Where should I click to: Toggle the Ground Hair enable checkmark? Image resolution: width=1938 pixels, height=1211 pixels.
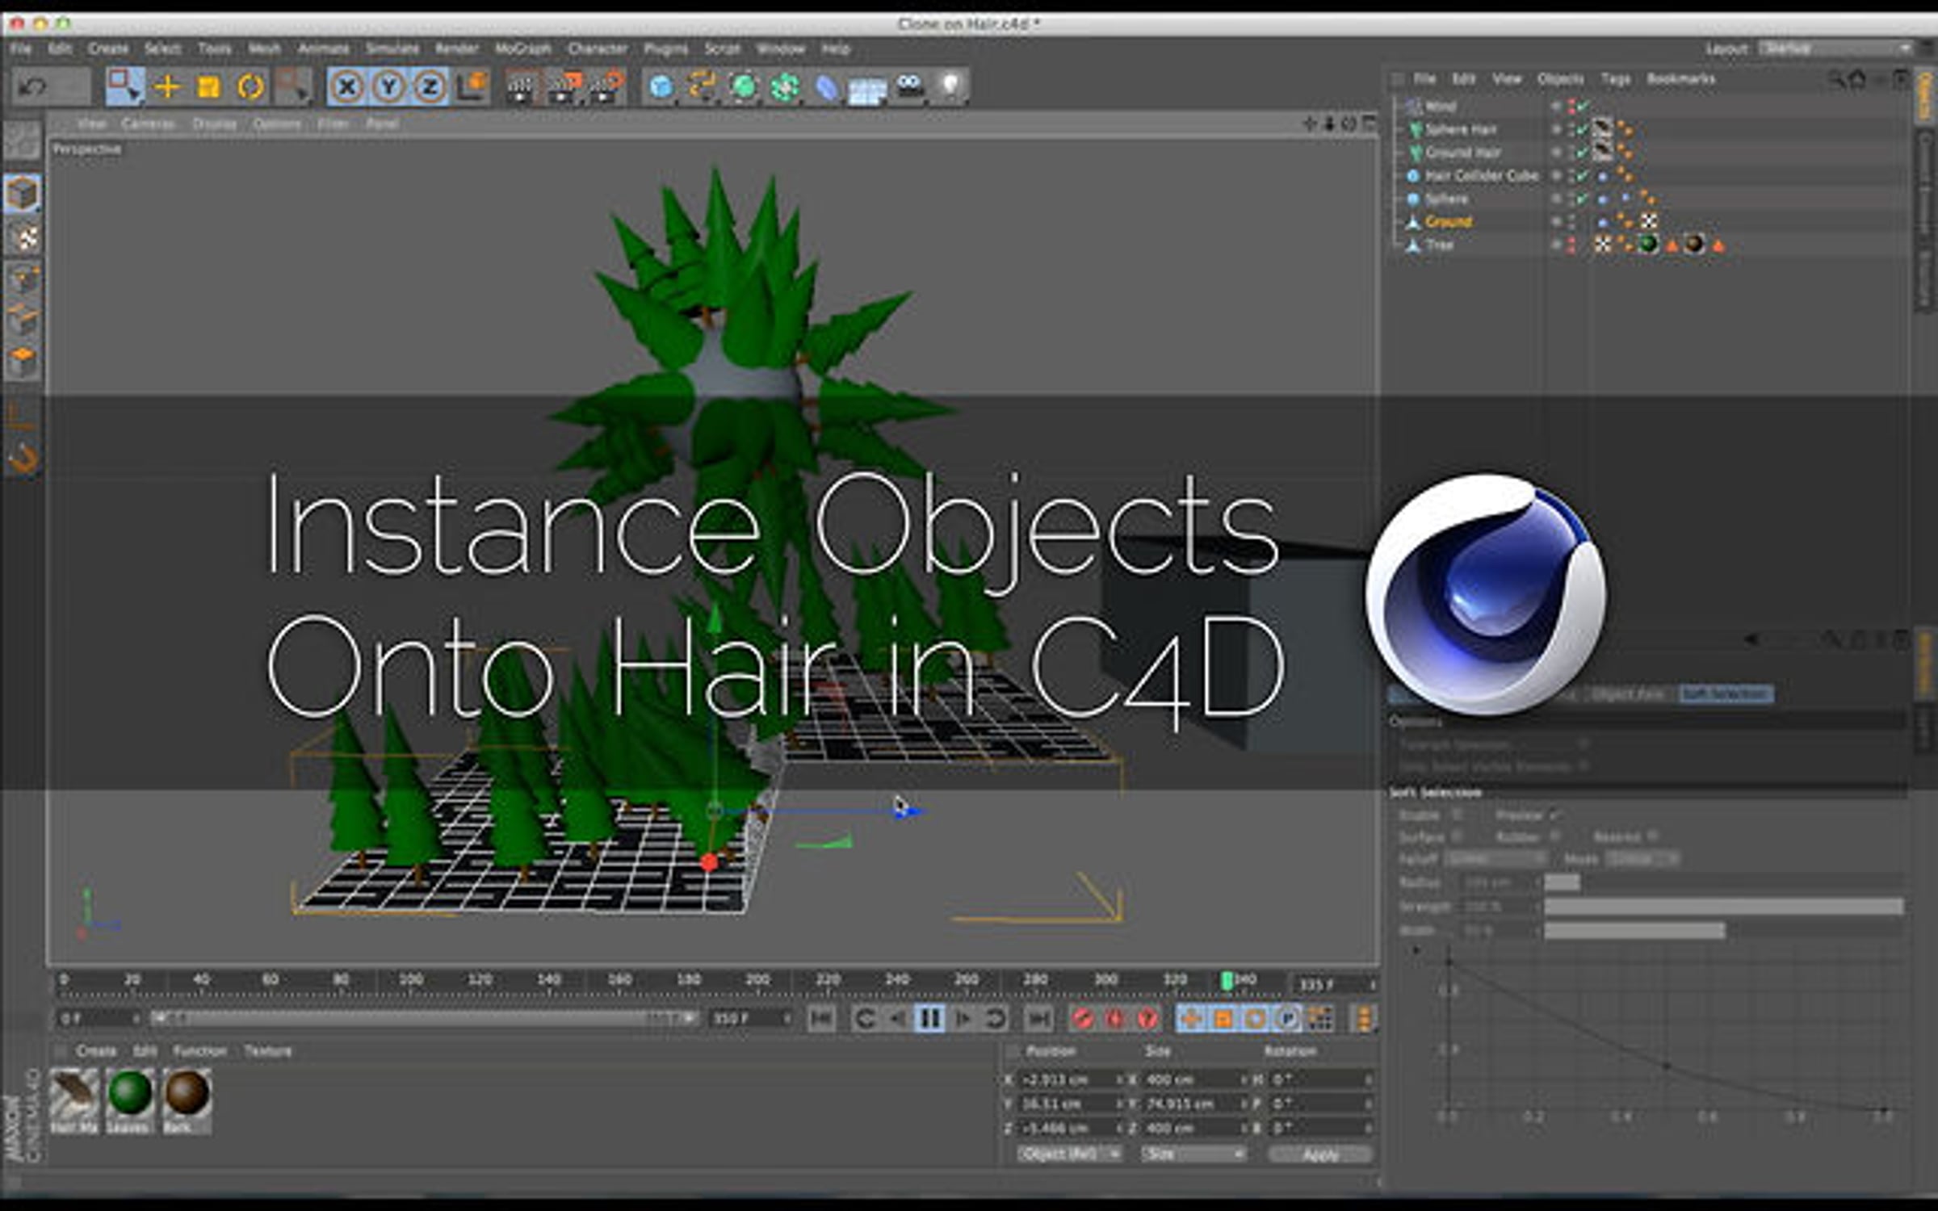[1584, 152]
